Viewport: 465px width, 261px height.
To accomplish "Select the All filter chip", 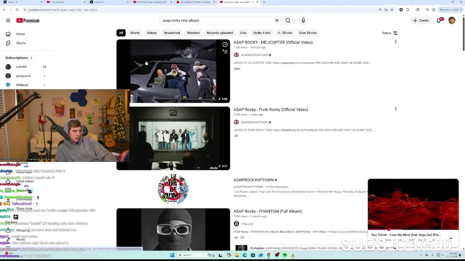I will (x=121, y=33).
